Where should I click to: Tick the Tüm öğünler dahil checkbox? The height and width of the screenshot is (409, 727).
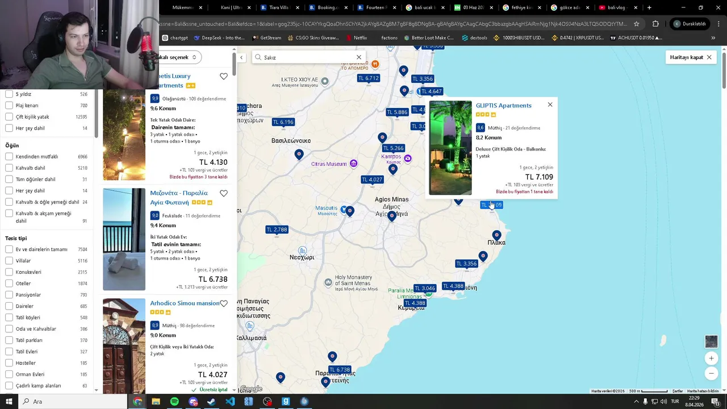[9, 180]
